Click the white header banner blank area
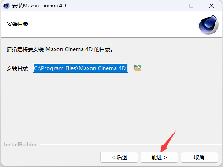 click(110, 24)
